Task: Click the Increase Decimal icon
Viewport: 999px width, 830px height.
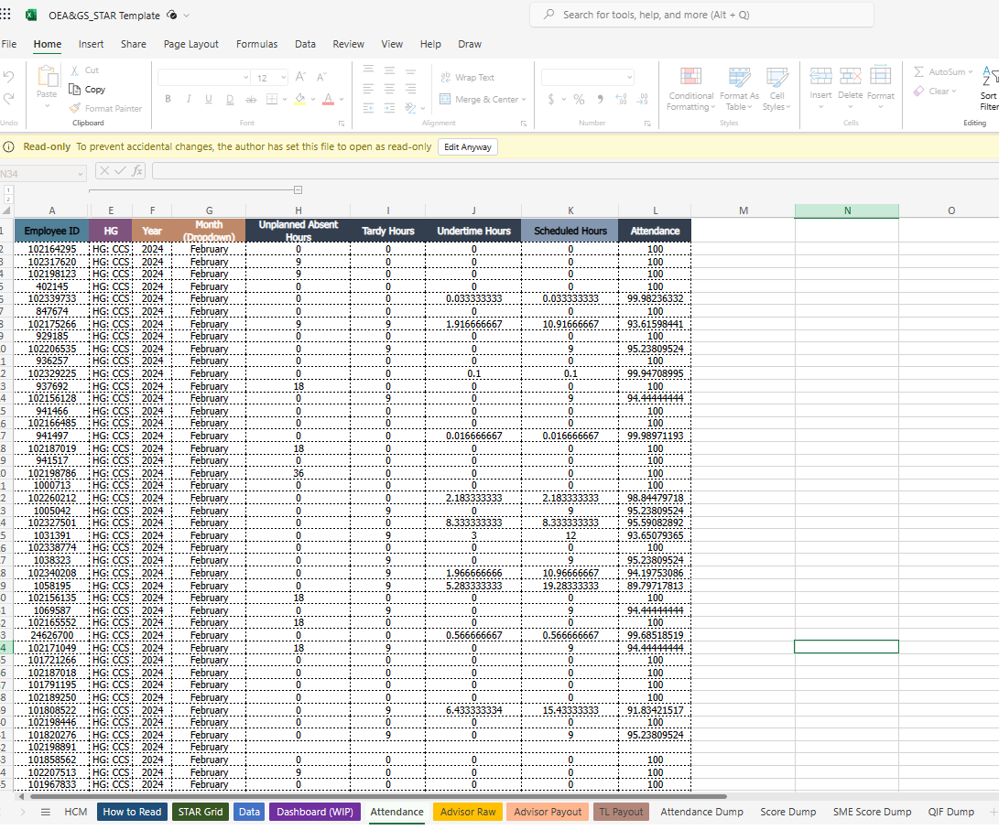Action: [621, 100]
